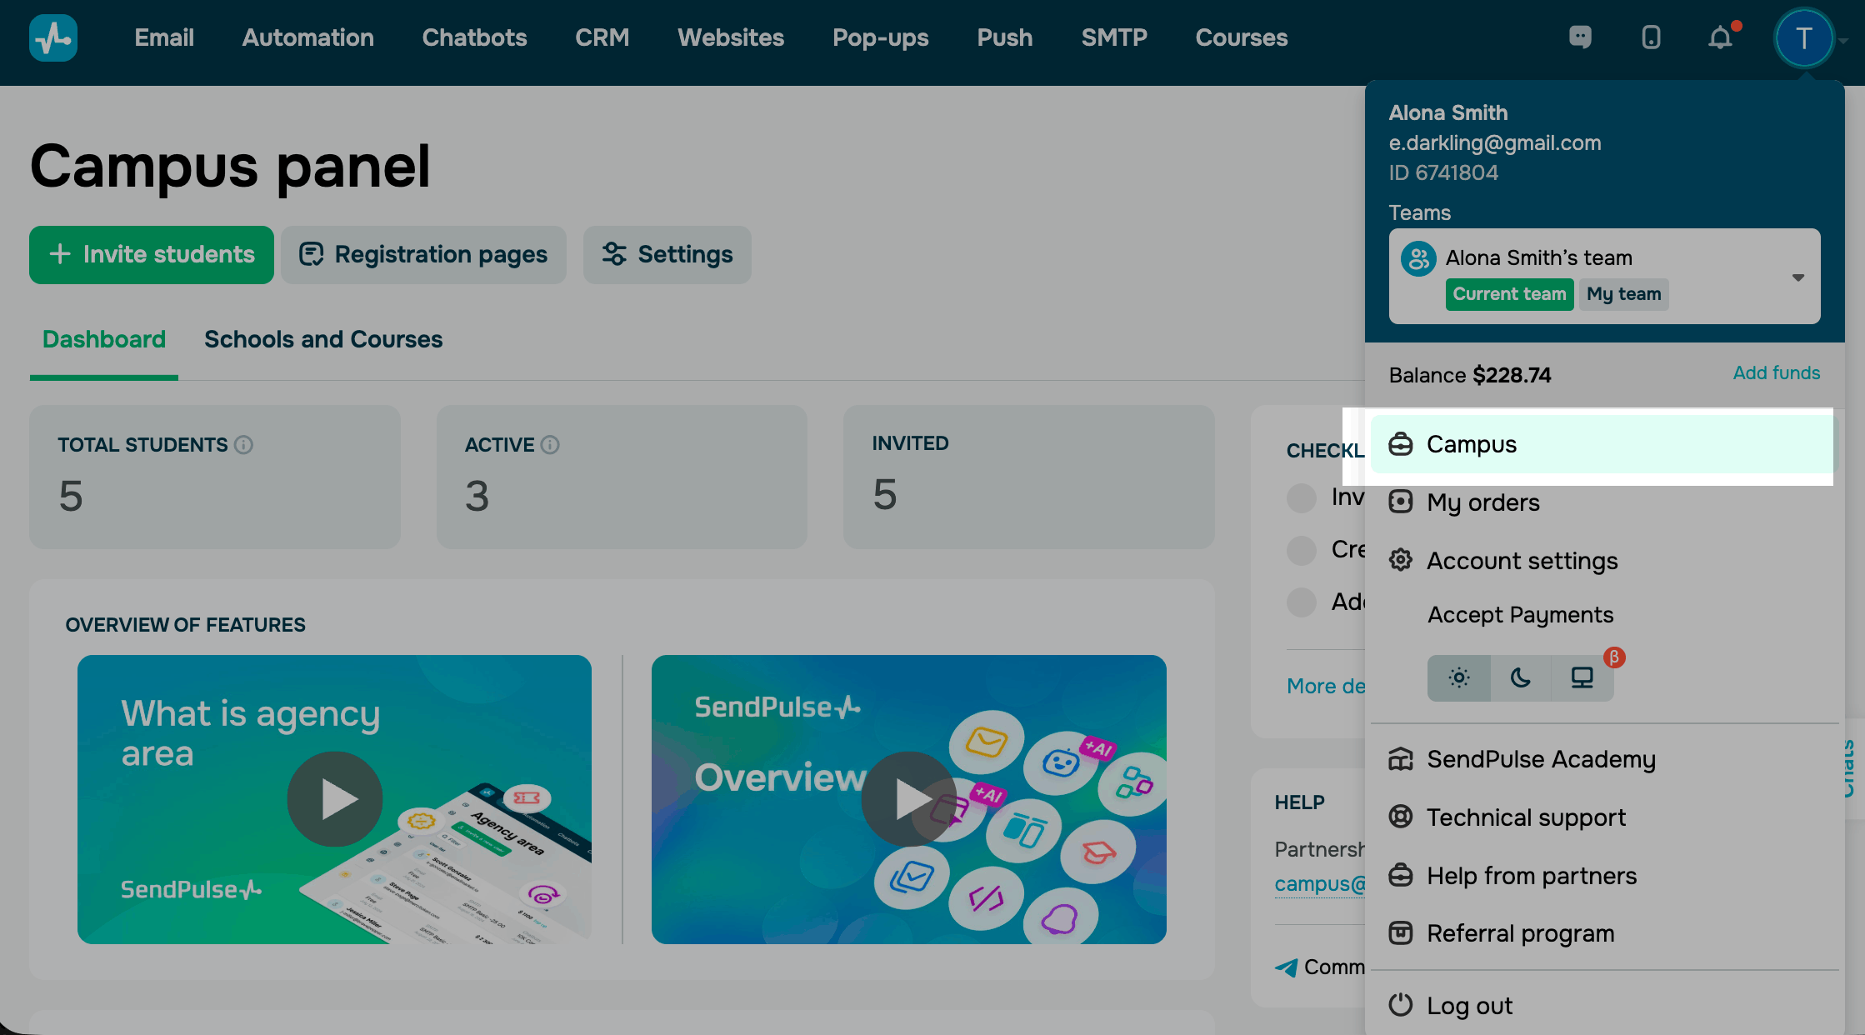Image resolution: width=1865 pixels, height=1035 pixels.
Task: Click the team avatar icon
Action: pos(1418,258)
